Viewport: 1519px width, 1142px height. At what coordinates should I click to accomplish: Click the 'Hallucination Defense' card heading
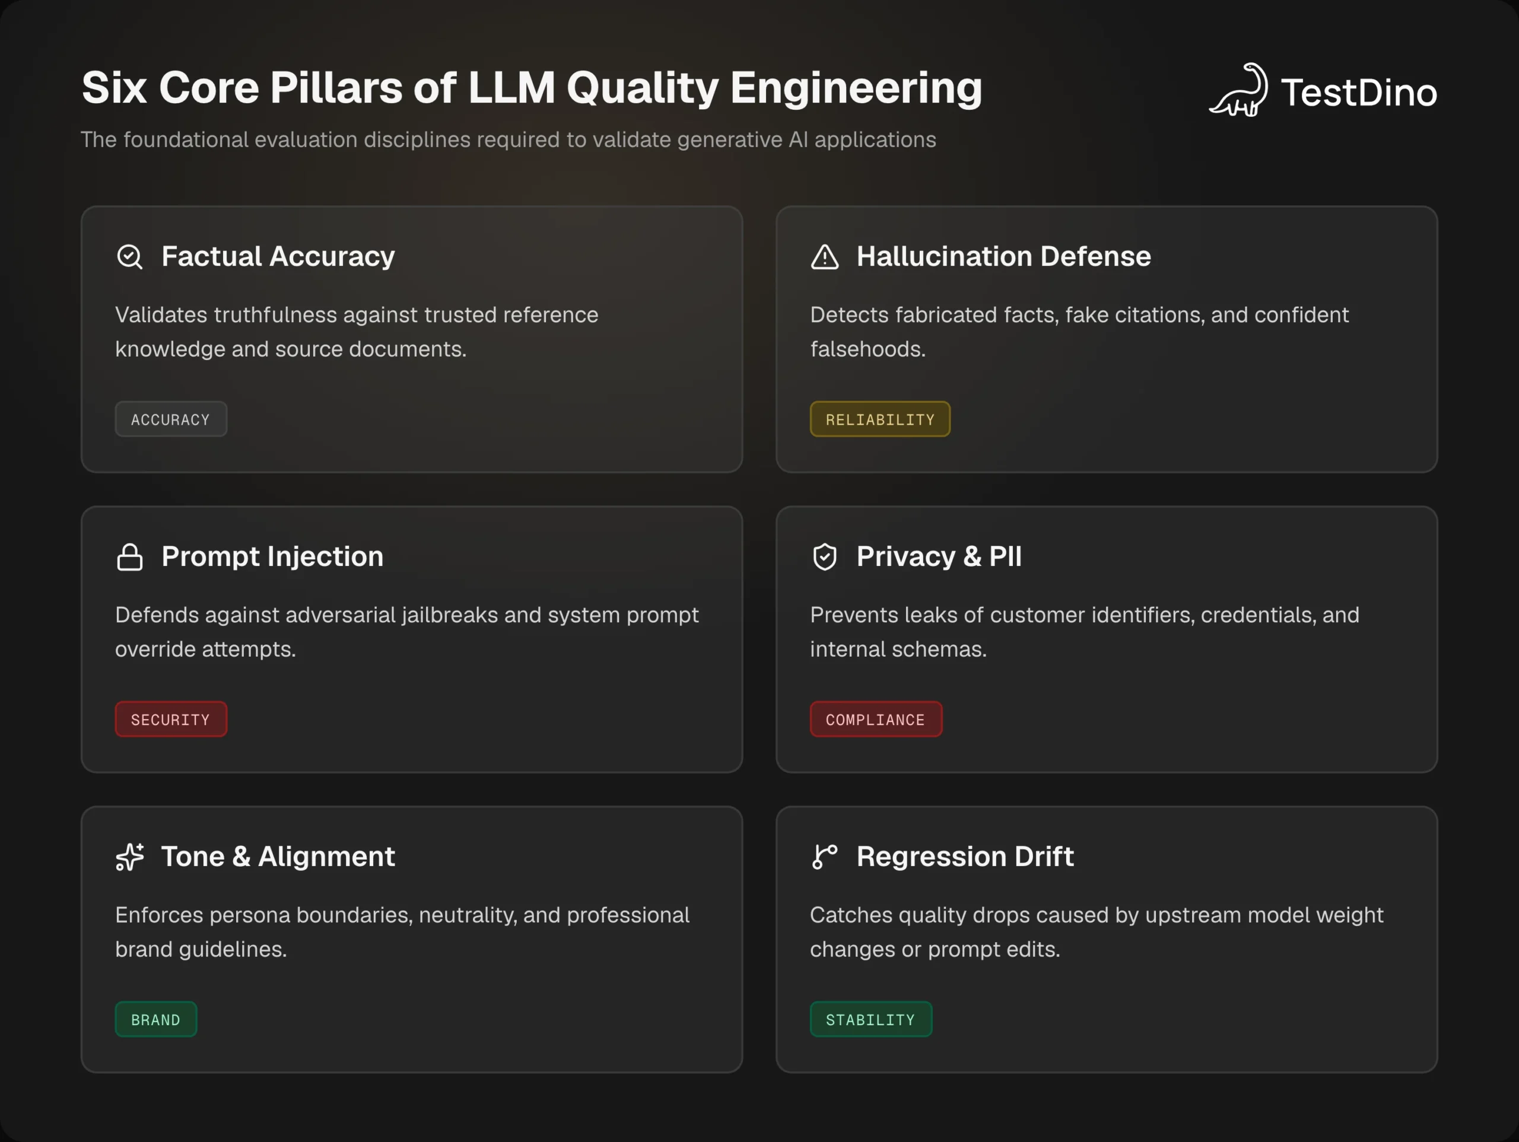pyautogui.click(x=1004, y=256)
